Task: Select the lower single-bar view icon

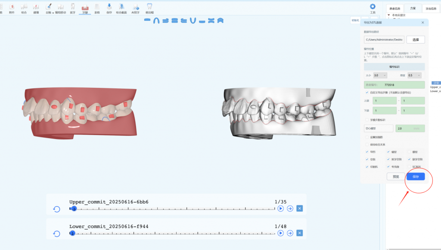Action: tap(202, 22)
